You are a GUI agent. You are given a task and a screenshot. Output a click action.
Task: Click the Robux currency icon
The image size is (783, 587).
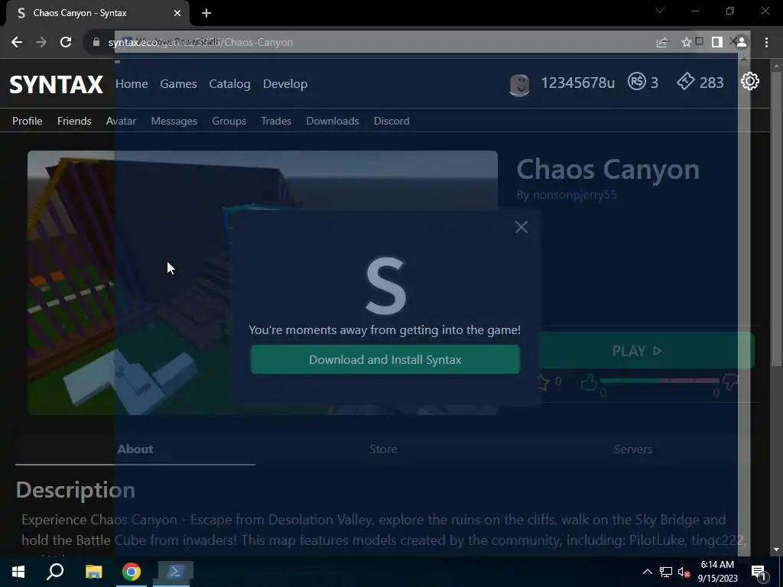pos(637,81)
